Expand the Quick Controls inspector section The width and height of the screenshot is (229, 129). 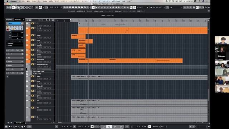coord(15,73)
